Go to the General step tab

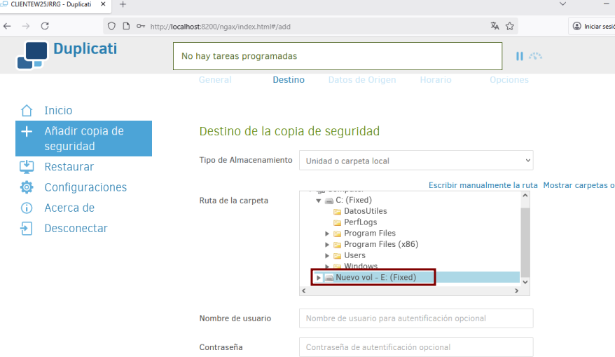pos(215,80)
